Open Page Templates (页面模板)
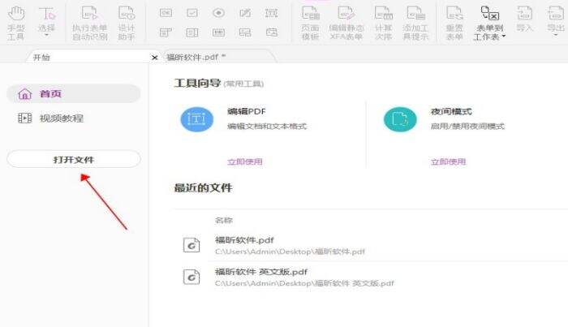This screenshot has width=568, height=327. click(x=311, y=23)
